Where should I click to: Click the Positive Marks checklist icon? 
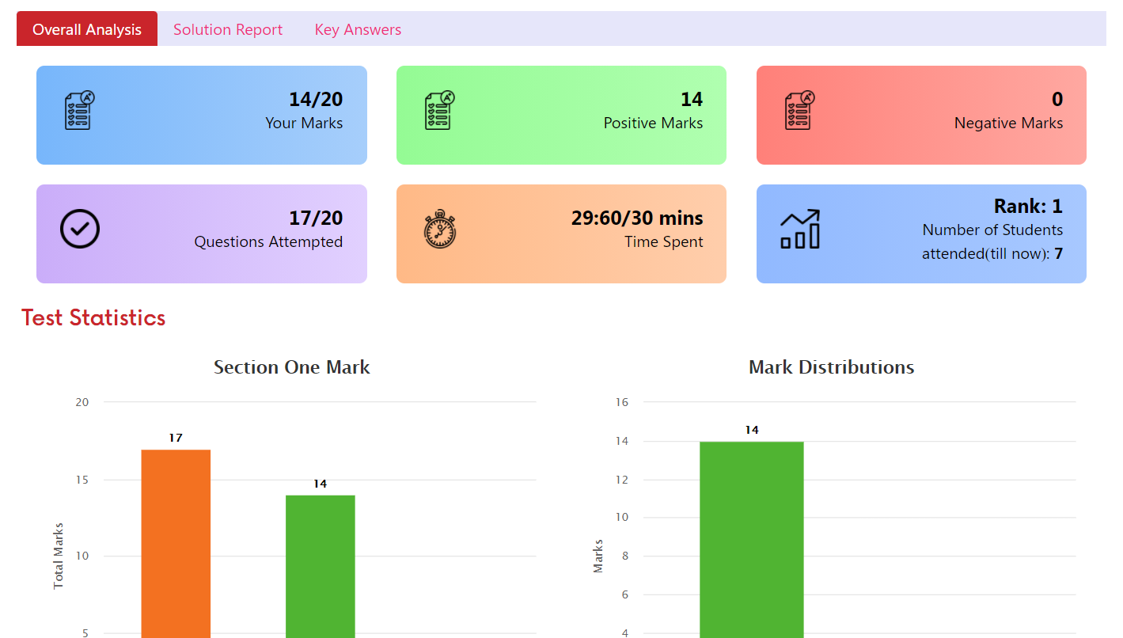tap(440, 110)
